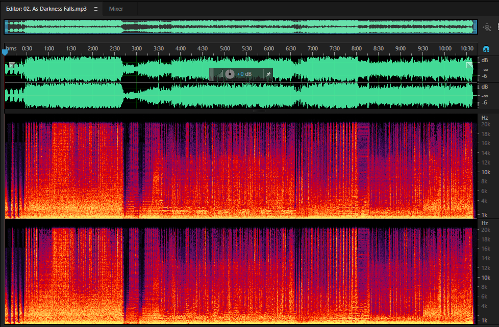Click the -6 label on the left channel amplitude scale

tap(484, 76)
